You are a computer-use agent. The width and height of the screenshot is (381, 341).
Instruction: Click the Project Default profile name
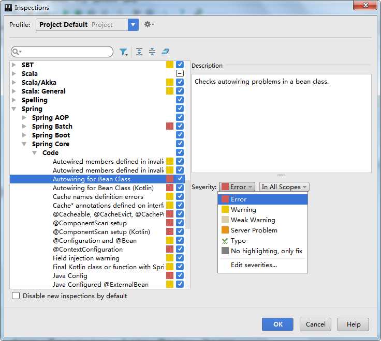[x=64, y=25]
